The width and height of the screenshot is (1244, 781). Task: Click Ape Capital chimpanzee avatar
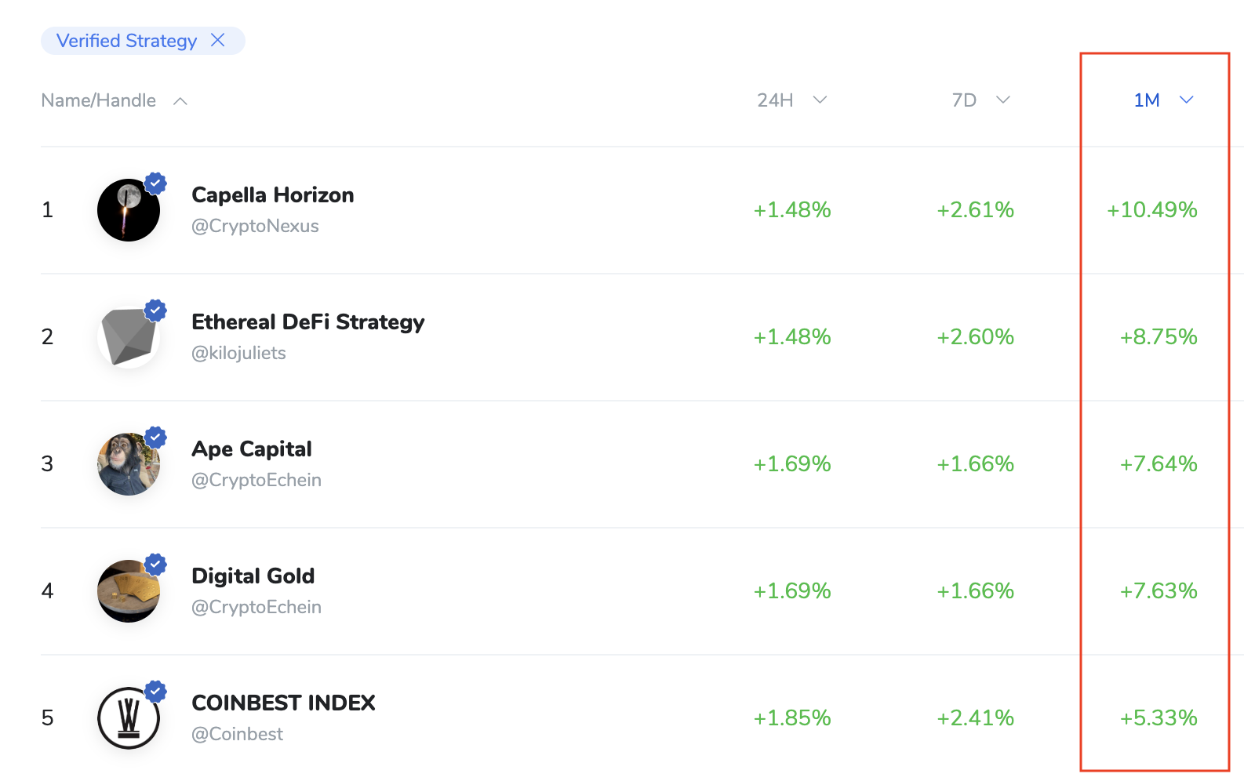pos(128,464)
